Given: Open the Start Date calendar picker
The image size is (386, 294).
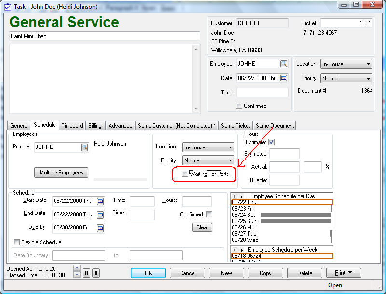Looking at the screenshot, I should (100, 201).
